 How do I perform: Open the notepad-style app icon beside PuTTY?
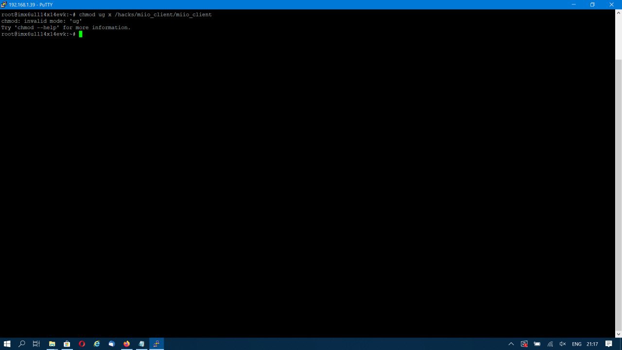[141, 344]
